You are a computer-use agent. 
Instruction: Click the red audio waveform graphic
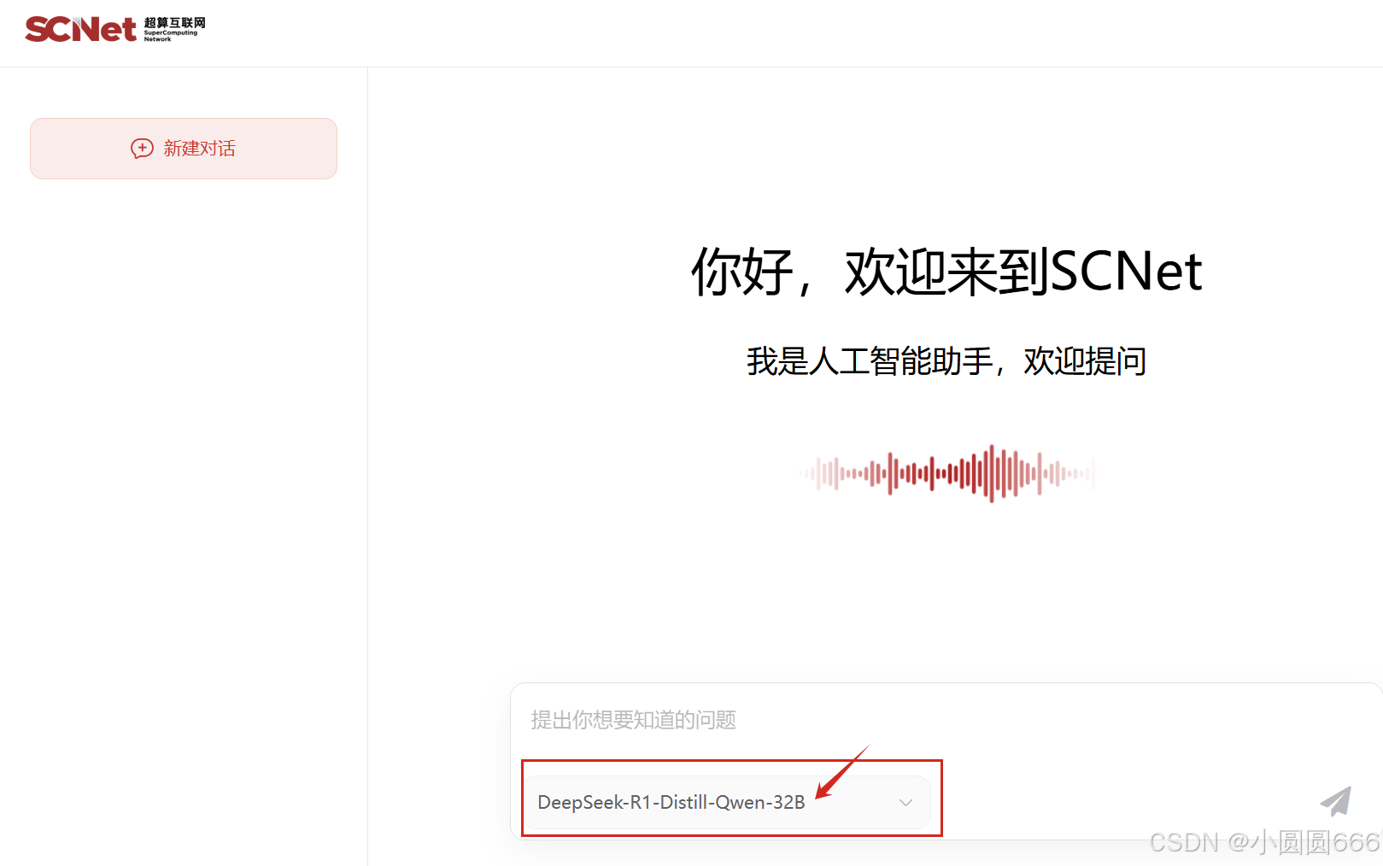point(947,473)
